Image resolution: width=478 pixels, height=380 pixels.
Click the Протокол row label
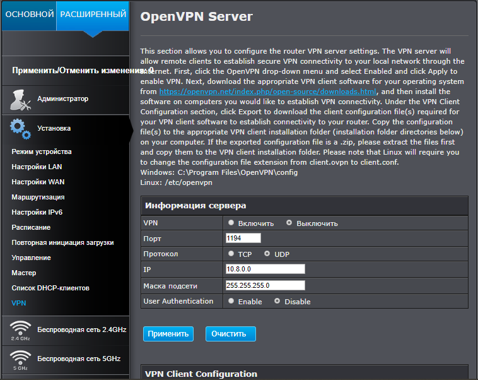coord(161,254)
